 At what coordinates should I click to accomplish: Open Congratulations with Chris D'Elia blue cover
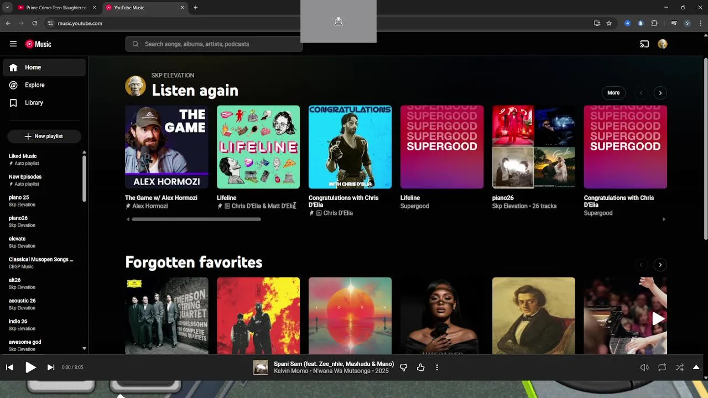350,147
